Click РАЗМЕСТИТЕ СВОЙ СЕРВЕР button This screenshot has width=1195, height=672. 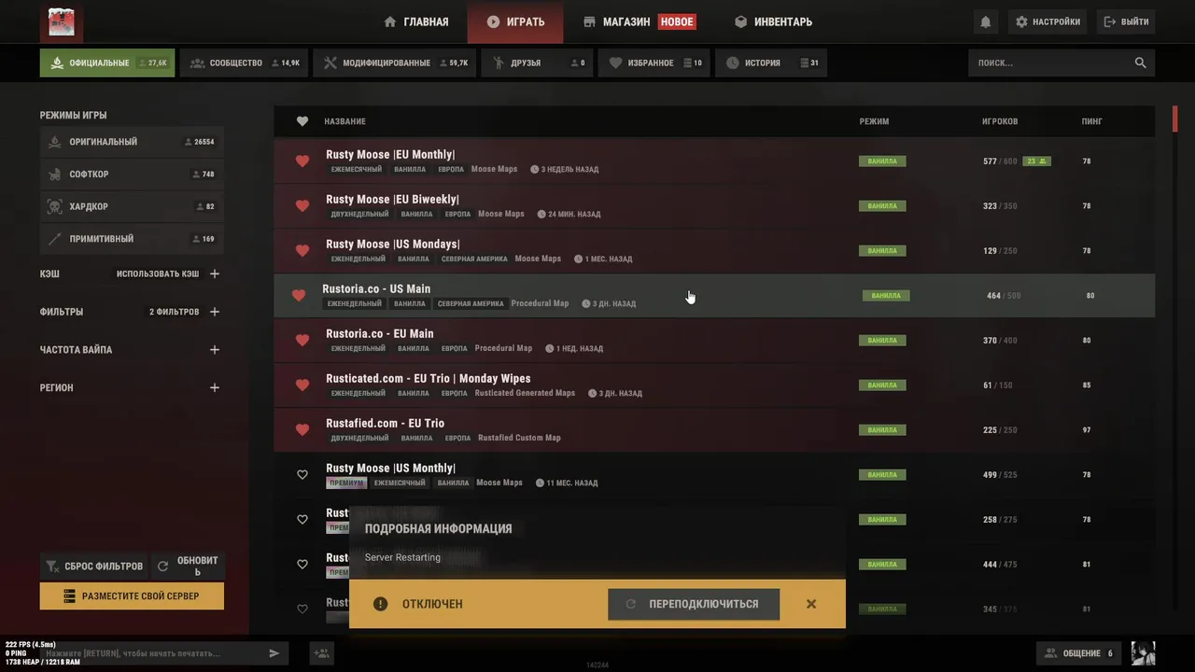tap(132, 596)
